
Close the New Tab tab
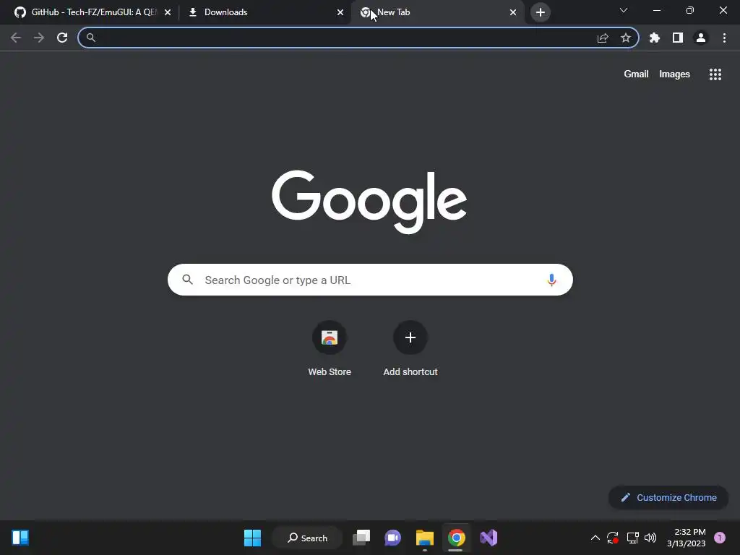[513, 12]
